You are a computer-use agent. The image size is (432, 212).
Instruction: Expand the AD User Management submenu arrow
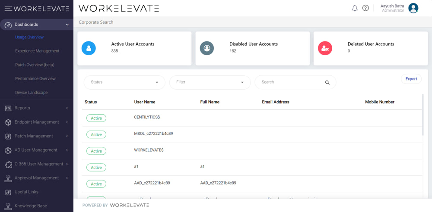[x=67, y=150]
